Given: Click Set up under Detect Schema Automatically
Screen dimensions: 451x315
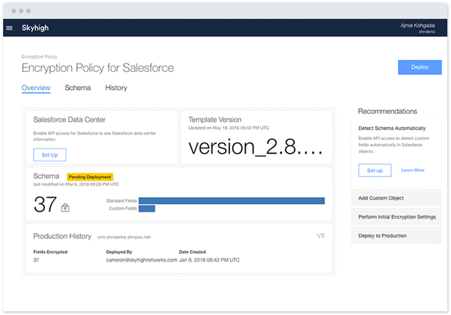Looking at the screenshot, I should point(374,170).
